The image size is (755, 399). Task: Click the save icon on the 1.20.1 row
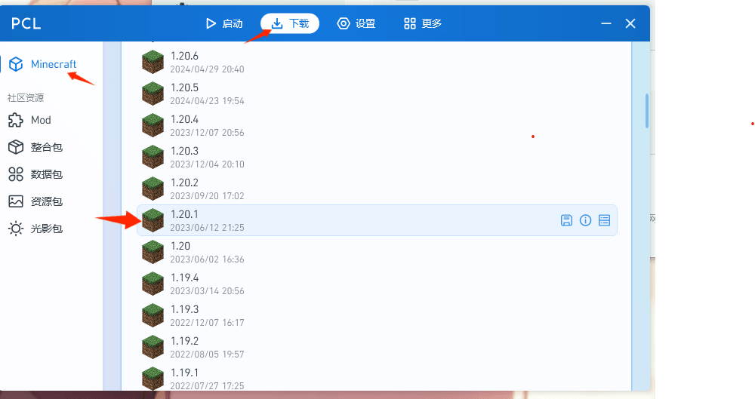coord(566,220)
